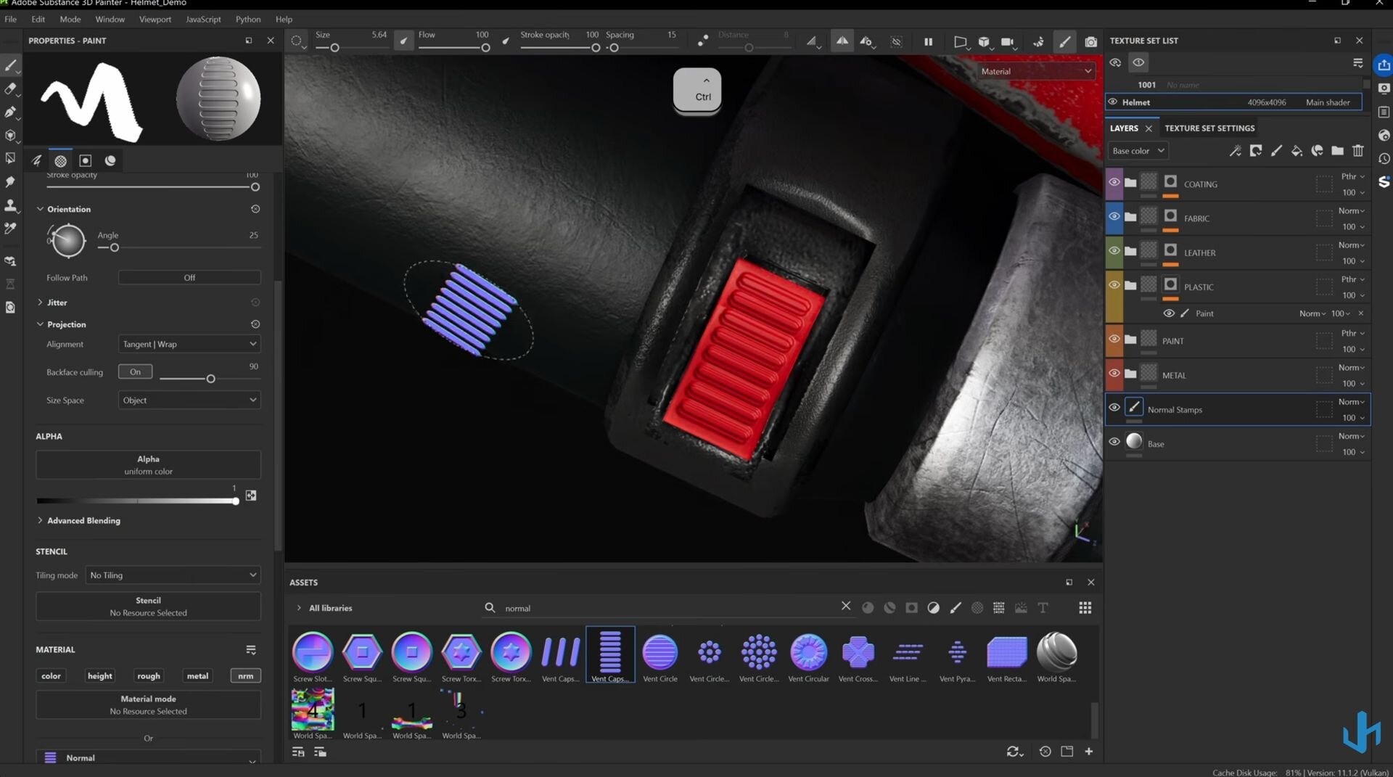Toggle visibility of the Base layer
Image resolution: width=1393 pixels, height=777 pixels.
click(1114, 442)
